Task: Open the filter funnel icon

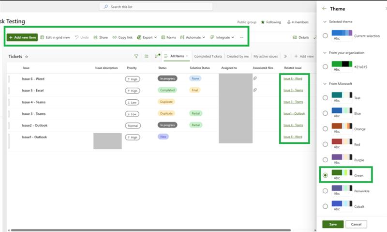Action: [136, 56]
